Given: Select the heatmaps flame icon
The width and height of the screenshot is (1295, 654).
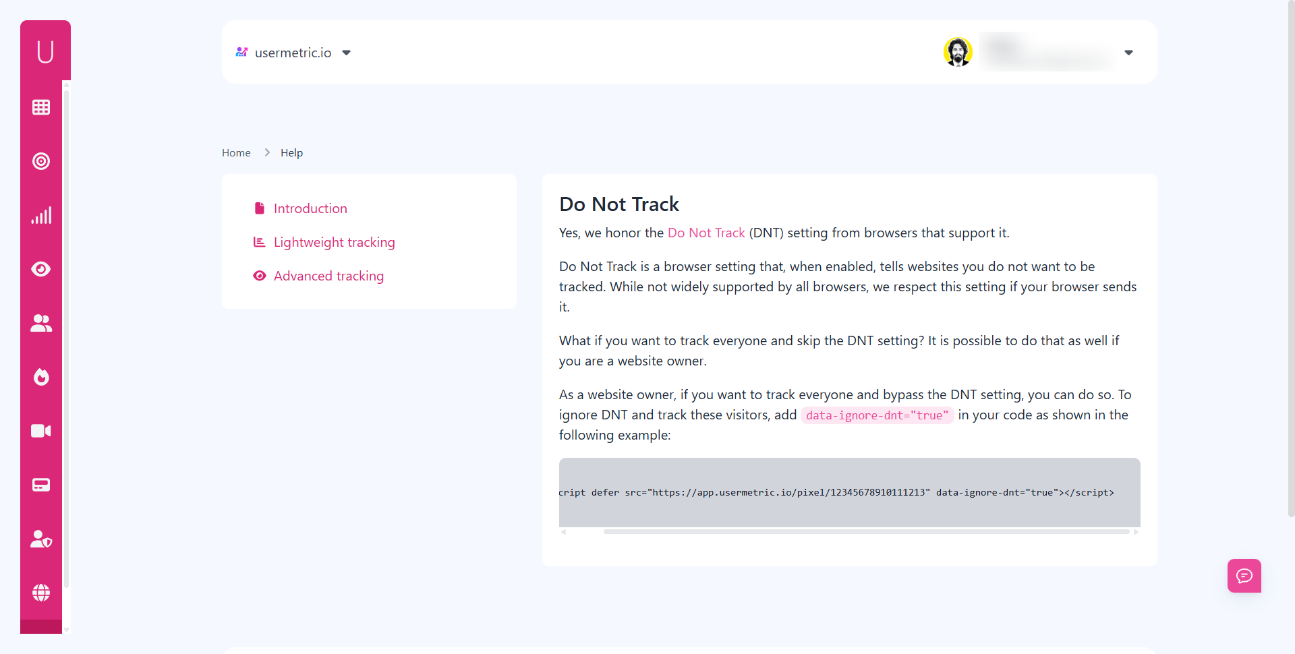Looking at the screenshot, I should coord(41,377).
